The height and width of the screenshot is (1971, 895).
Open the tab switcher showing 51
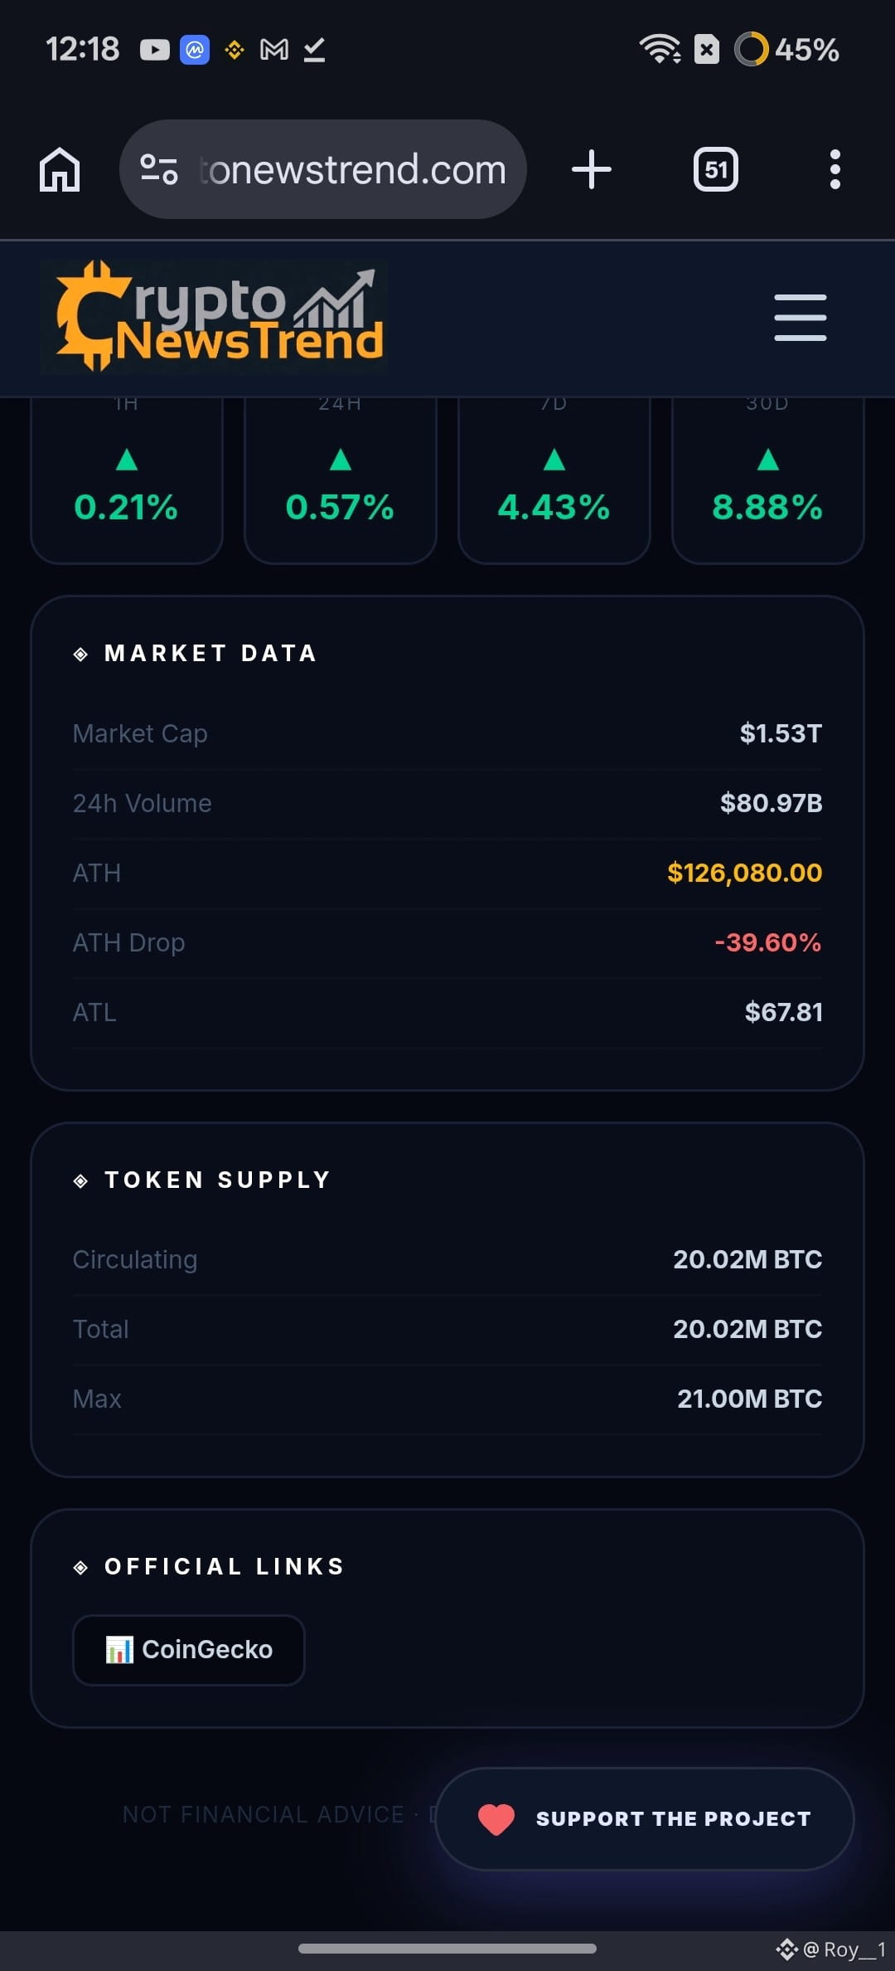point(716,170)
